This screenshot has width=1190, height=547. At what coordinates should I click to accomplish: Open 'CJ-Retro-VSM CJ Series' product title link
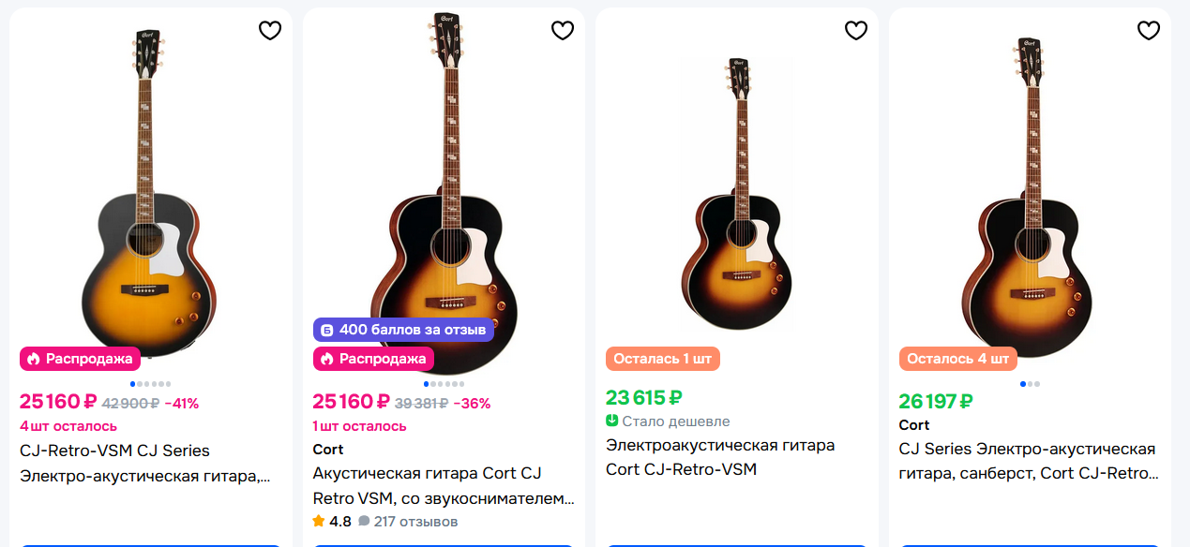(x=114, y=451)
